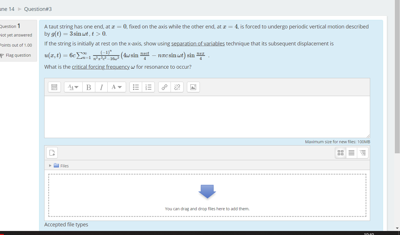Image resolution: width=400 pixels, height=235 pixels.
Task: Click the 'separation of variables' underlined text
Action: pyautogui.click(x=198, y=43)
